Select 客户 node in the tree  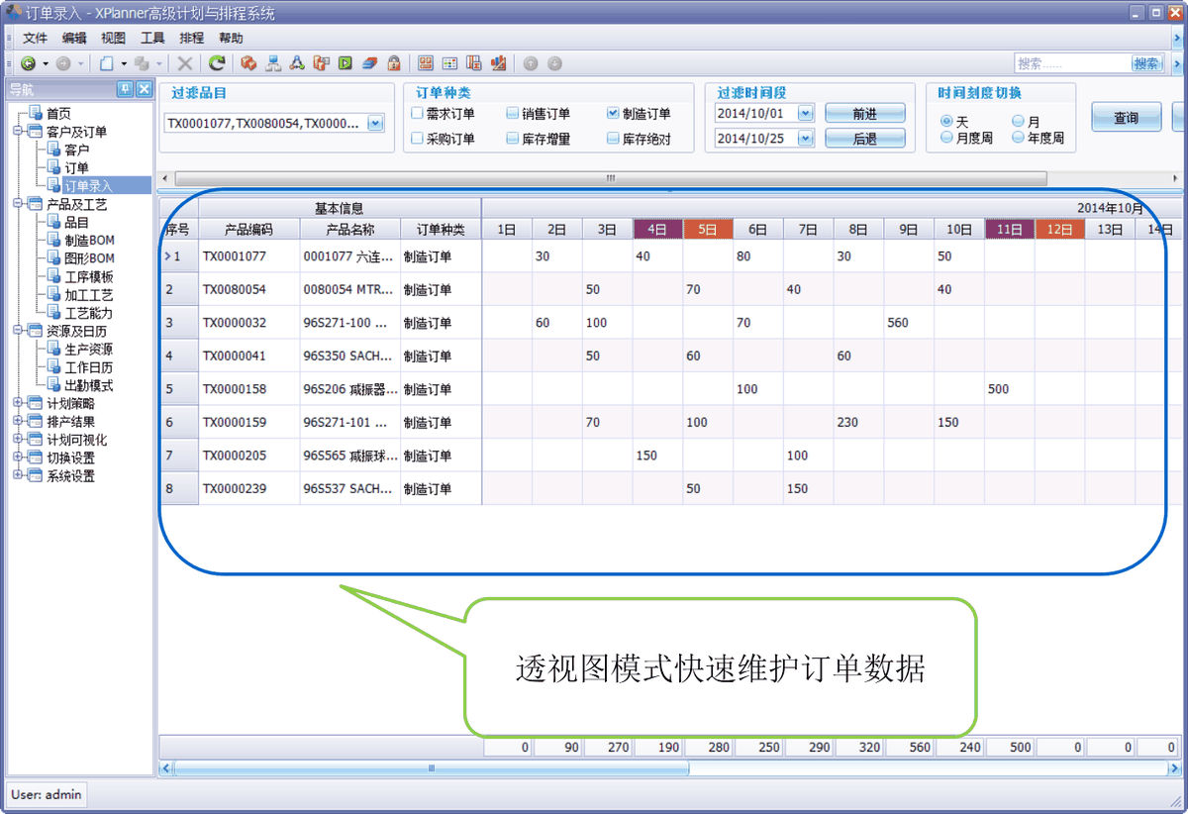[76, 150]
